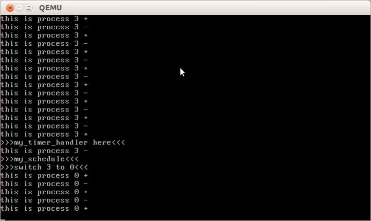Click the topmost process 3 + line
Viewport: 371px width, 221px height.
coord(44,19)
